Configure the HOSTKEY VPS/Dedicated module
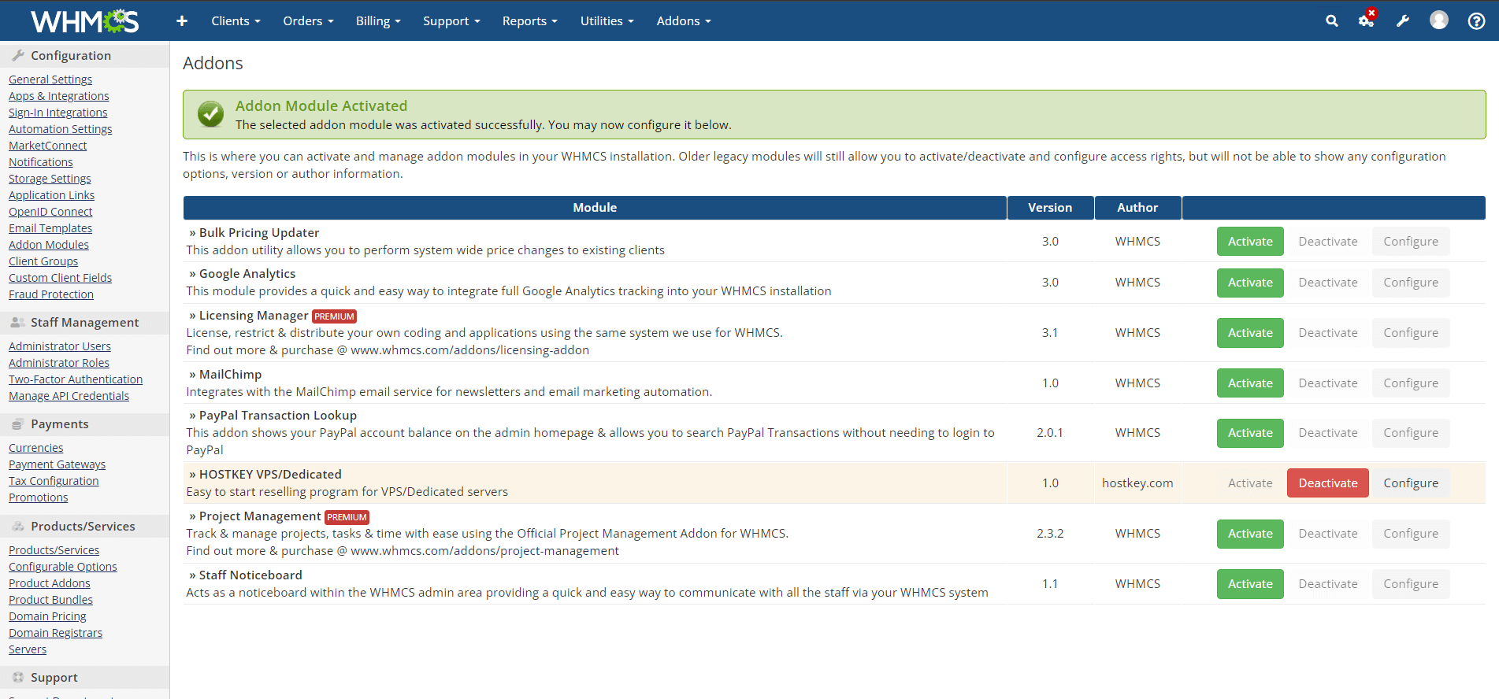 pos(1410,483)
